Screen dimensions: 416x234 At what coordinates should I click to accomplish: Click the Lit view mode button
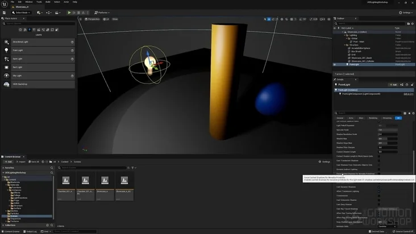[x=106, y=19]
